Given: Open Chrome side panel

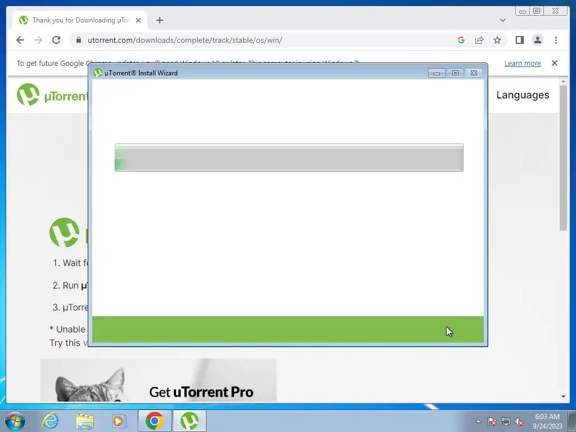Looking at the screenshot, I should click(519, 40).
